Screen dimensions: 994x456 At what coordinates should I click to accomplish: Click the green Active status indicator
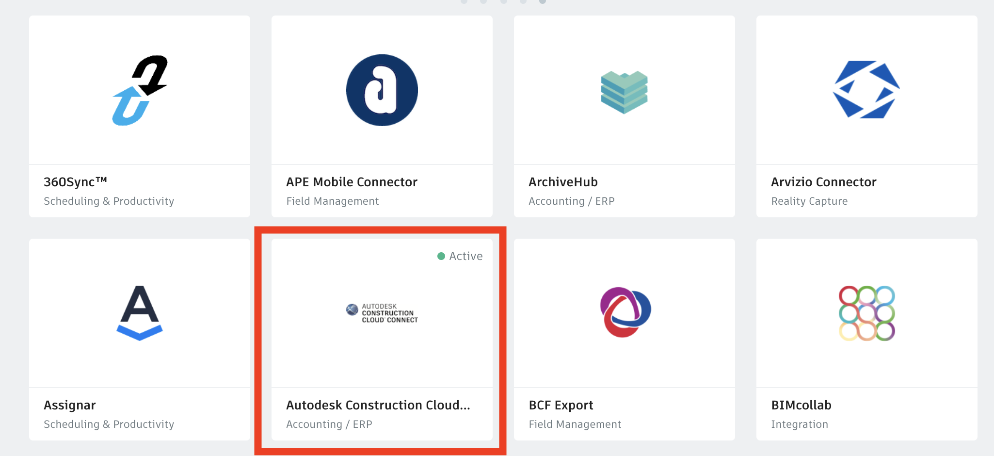tap(441, 256)
